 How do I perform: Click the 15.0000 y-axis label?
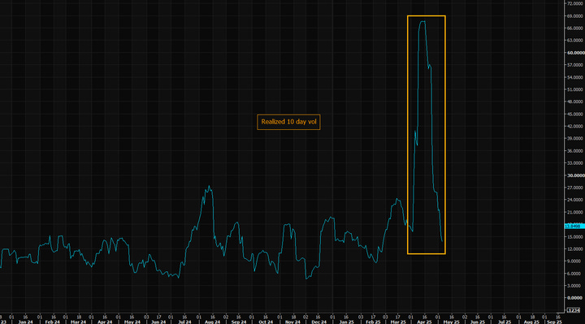point(575,237)
